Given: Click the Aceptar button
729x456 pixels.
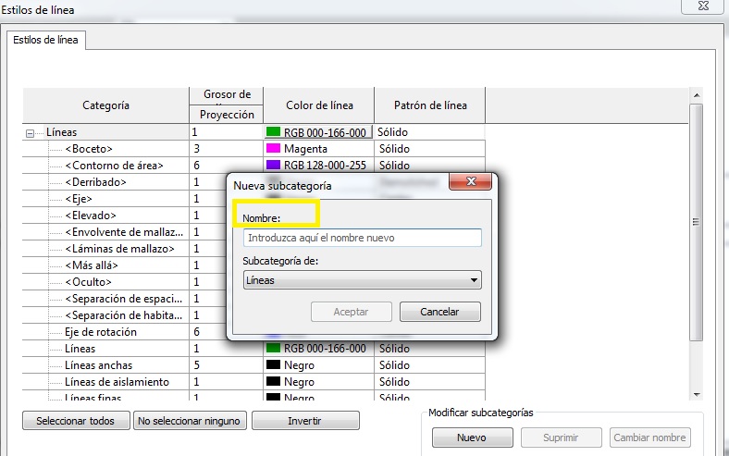Looking at the screenshot, I should (351, 312).
